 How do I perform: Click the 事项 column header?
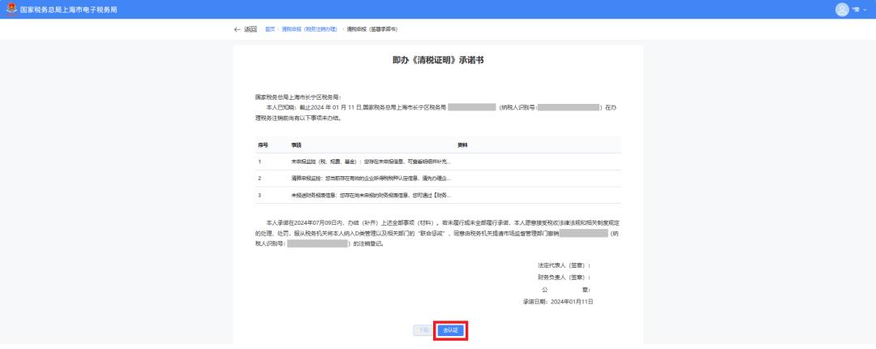pos(296,144)
